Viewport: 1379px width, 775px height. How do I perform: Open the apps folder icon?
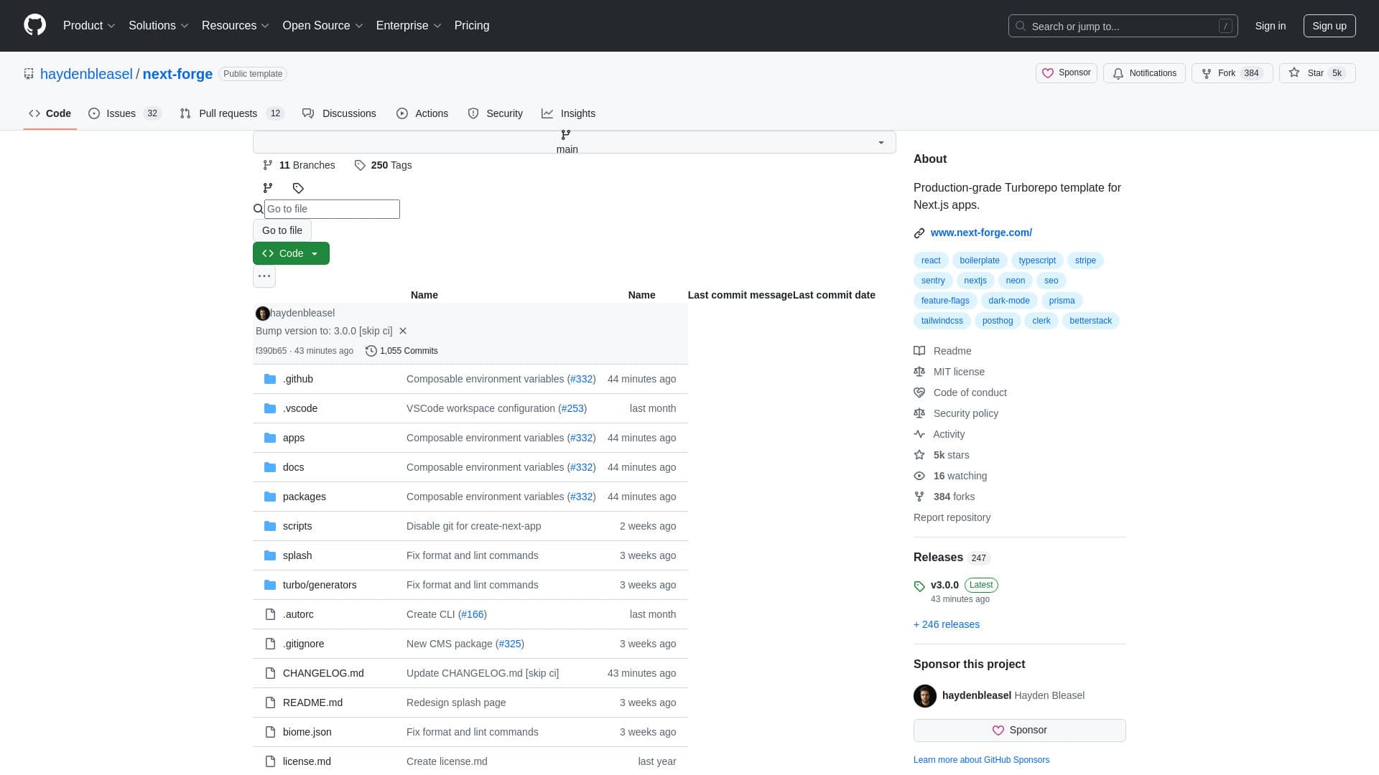click(x=270, y=438)
